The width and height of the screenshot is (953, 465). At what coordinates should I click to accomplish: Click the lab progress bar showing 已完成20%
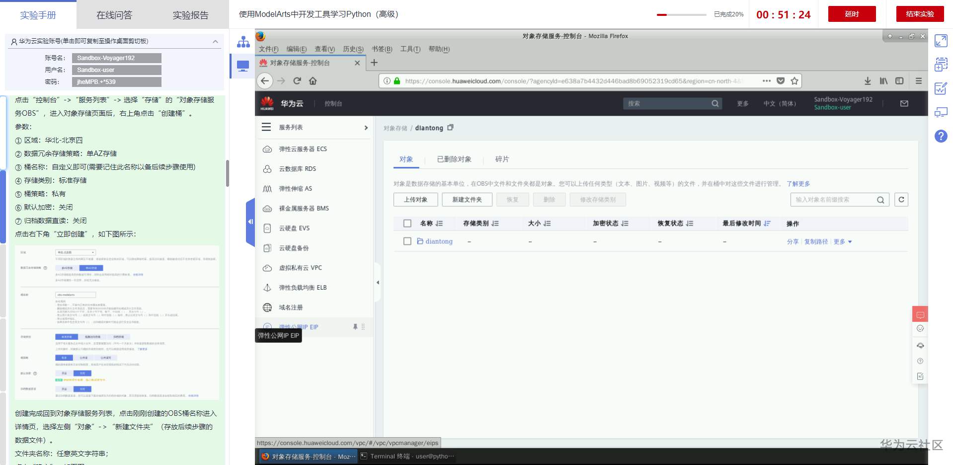pyautogui.click(x=681, y=15)
